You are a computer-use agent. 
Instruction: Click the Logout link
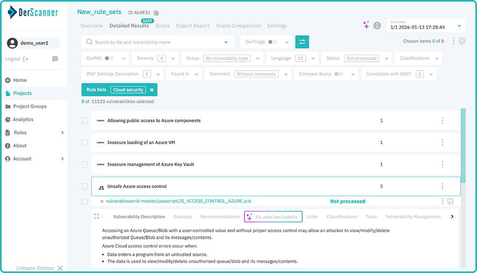pyautogui.click(x=12, y=59)
